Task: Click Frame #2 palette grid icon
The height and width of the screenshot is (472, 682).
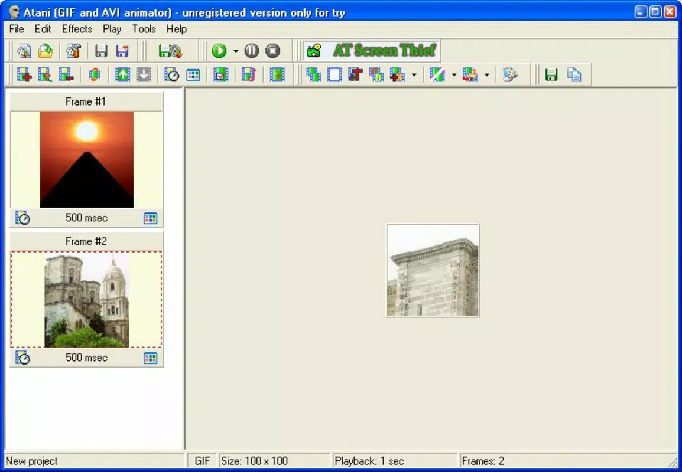Action: point(151,358)
